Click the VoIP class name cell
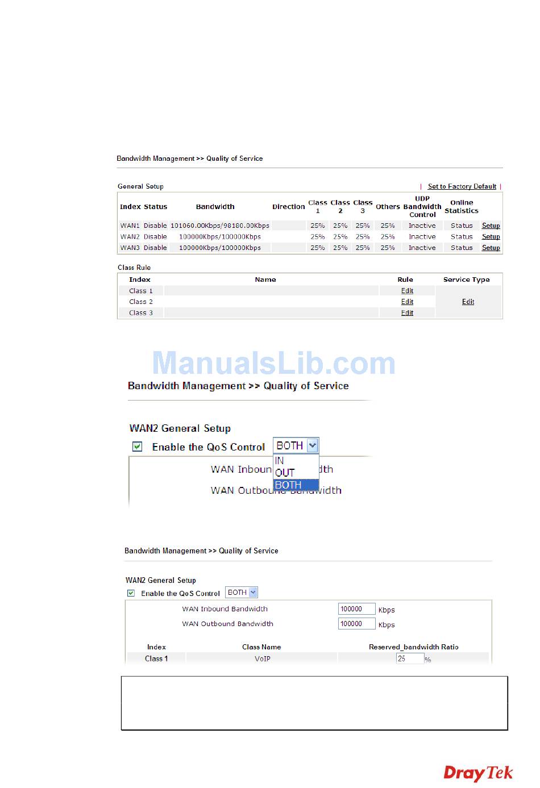The height and width of the screenshot is (788, 540). click(x=263, y=659)
